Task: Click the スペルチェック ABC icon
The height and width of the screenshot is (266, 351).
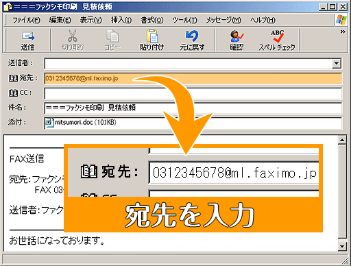Action: coord(277,36)
